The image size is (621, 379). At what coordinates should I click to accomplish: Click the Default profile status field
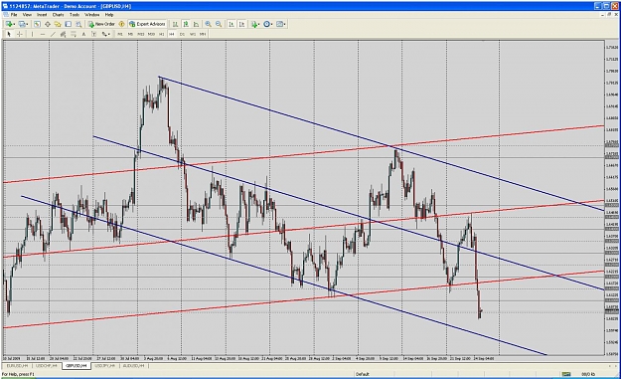[x=363, y=374]
